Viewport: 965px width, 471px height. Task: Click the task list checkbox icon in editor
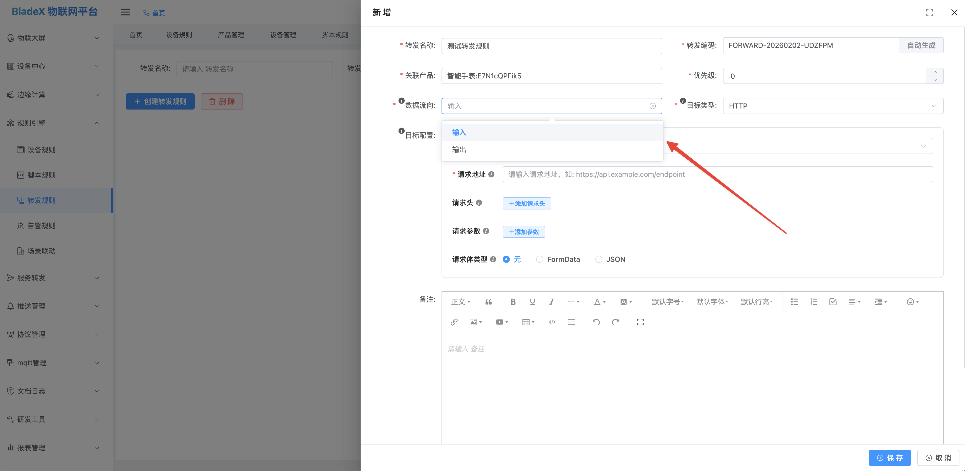pyautogui.click(x=833, y=302)
